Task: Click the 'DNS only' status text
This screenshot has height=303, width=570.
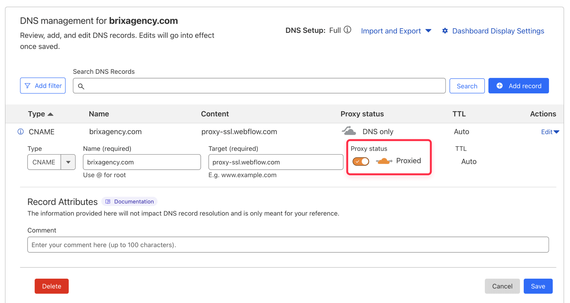Action: tap(378, 132)
